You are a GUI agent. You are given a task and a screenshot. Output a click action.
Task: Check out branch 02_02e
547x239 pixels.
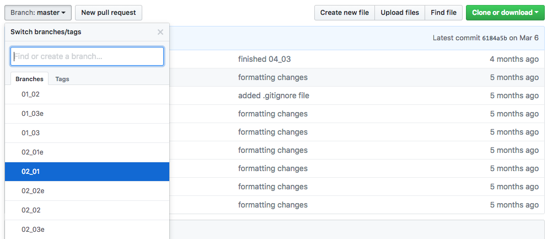[33, 191]
